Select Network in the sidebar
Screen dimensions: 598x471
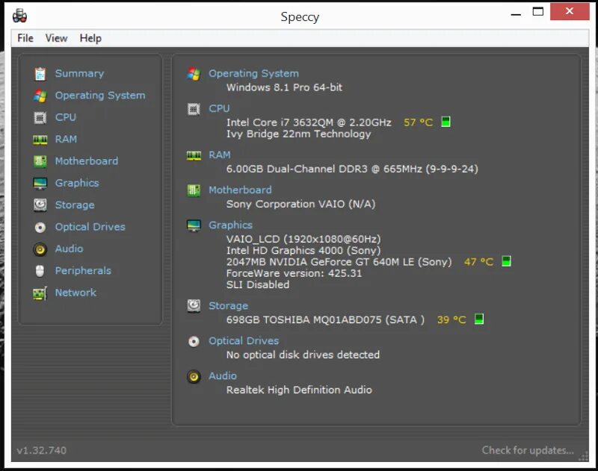tap(75, 293)
